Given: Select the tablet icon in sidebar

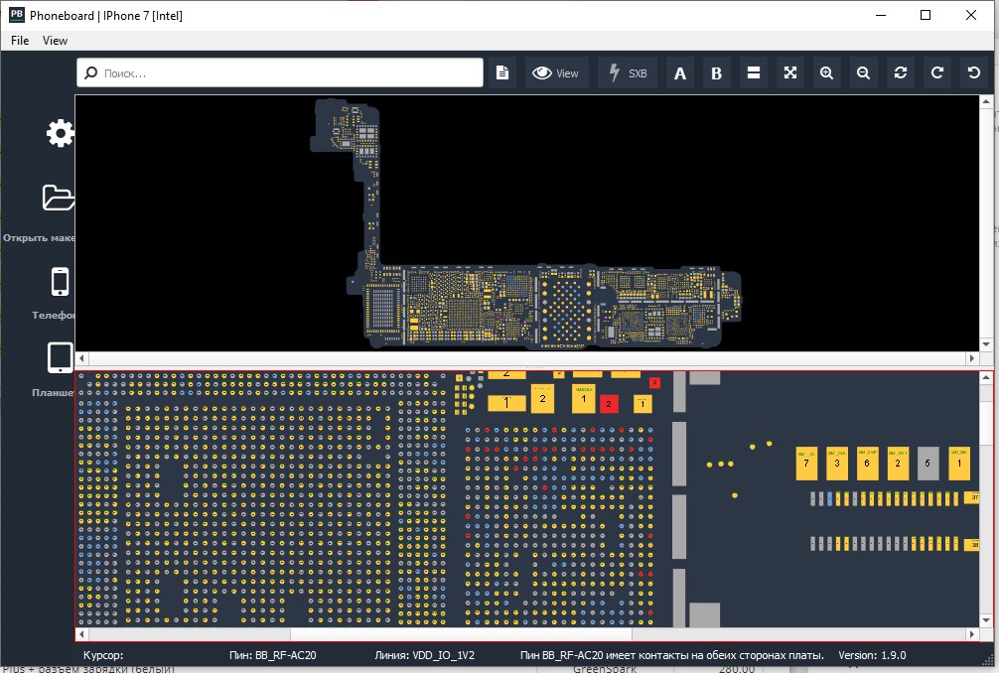Looking at the screenshot, I should pyautogui.click(x=60, y=357).
